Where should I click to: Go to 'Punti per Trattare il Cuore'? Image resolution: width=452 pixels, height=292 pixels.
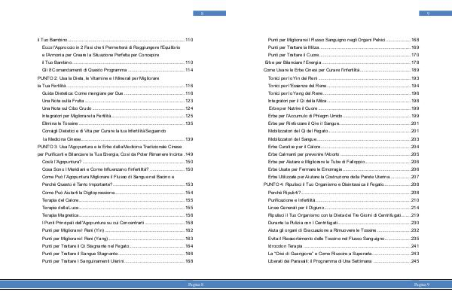coord(344,55)
